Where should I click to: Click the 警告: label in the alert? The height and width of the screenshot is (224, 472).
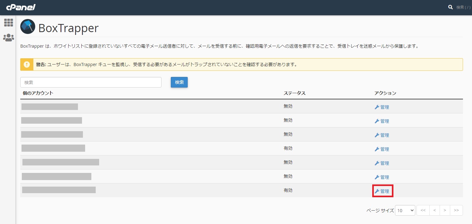click(x=41, y=64)
